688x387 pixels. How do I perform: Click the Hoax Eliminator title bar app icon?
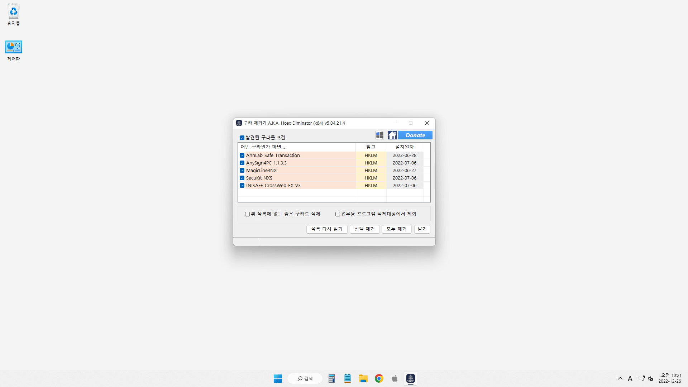click(x=239, y=123)
